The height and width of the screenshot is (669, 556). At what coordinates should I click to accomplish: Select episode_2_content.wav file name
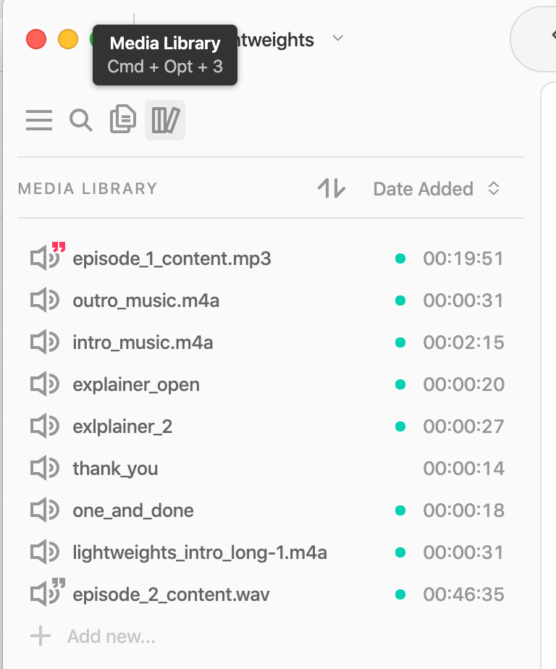[171, 594]
